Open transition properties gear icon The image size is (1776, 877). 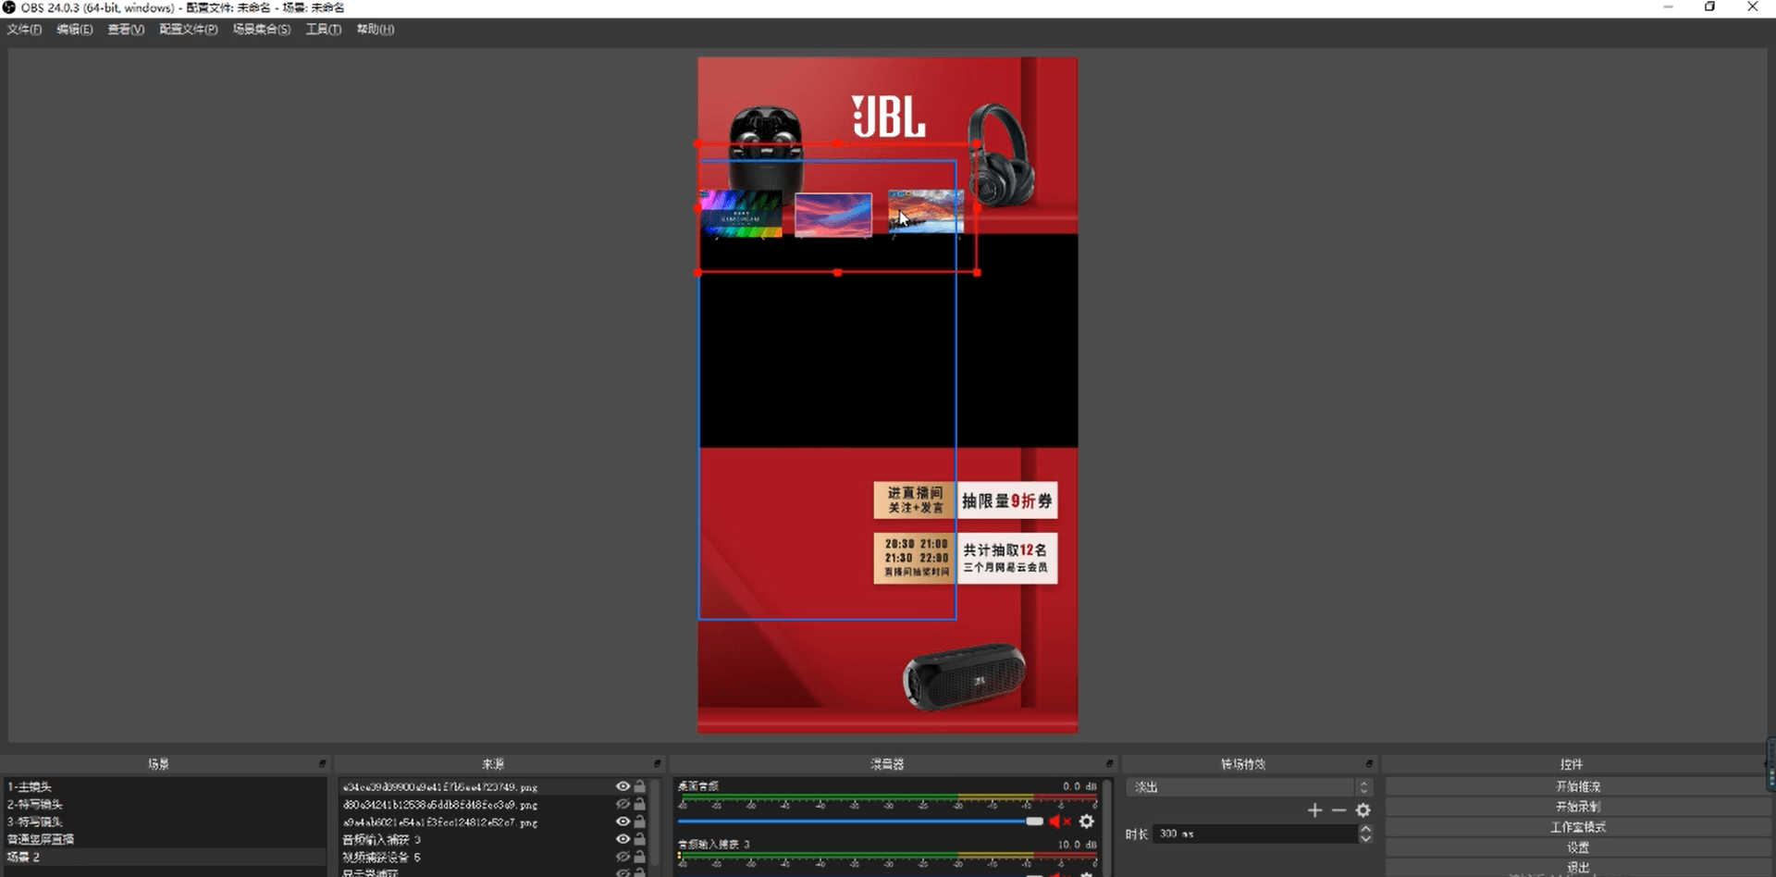(x=1363, y=810)
